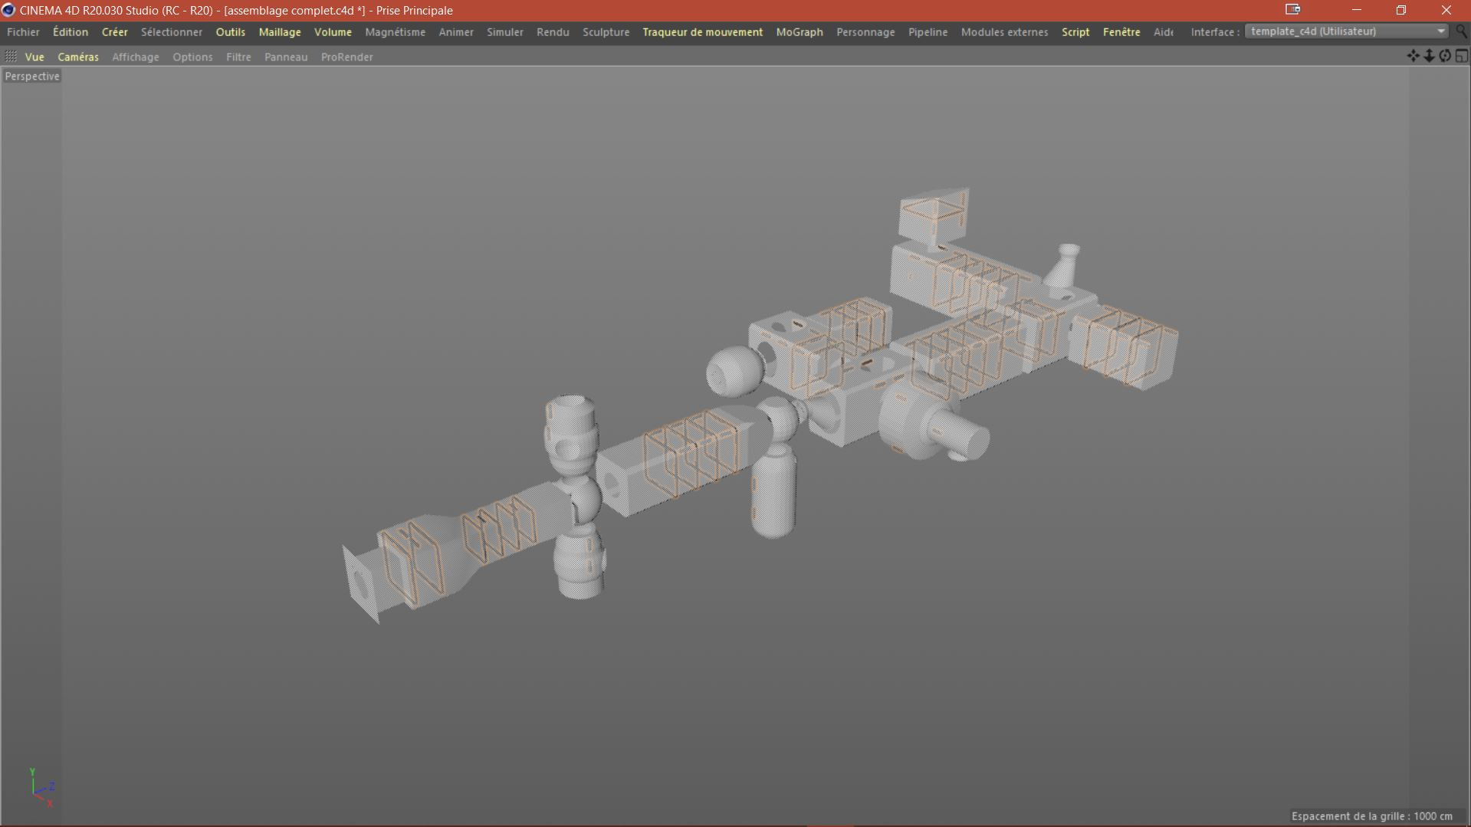1471x827 pixels.
Task: Click the search magnifier icon in menu bar
Action: tap(1462, 31)
